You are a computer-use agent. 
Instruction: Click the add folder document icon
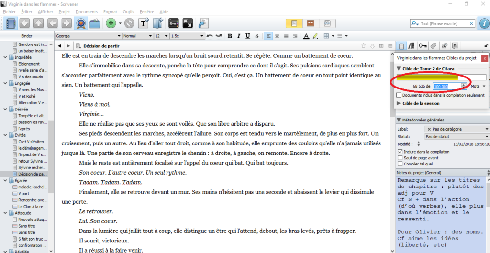[x=158, y=23]
